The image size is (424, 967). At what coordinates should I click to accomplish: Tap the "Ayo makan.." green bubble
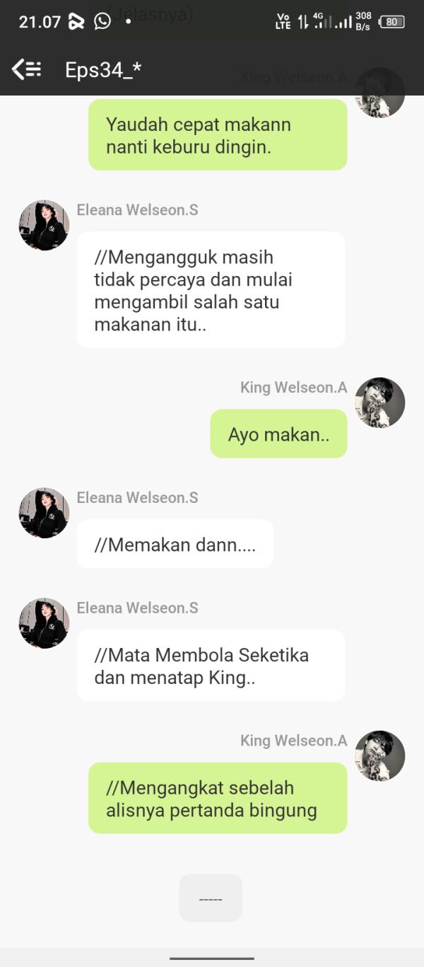tap(279, 434)
